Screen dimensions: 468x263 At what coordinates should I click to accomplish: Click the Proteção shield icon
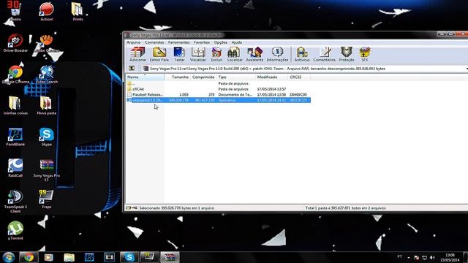click(x=347, y=54)
